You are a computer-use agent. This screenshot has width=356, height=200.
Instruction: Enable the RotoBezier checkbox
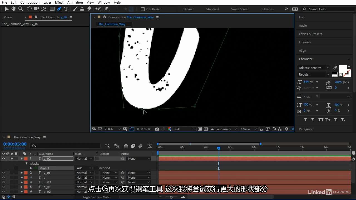[x=143, y=9]
